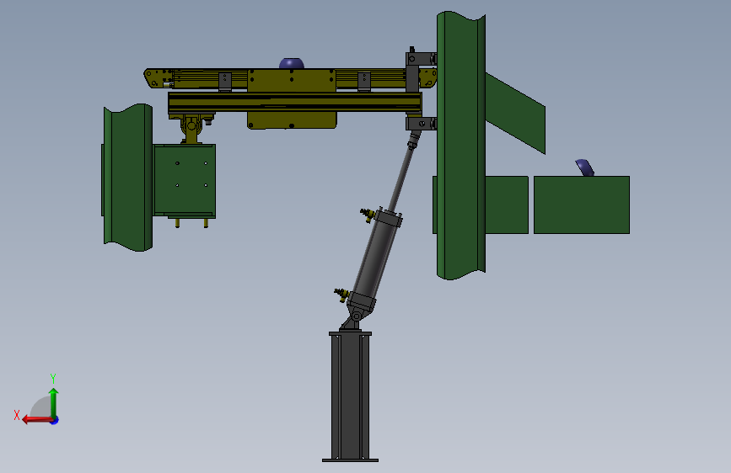Select the upper air fitting on the cylinder
The width and height of the screenshot is (731, 473).
(x=368, y=214)
